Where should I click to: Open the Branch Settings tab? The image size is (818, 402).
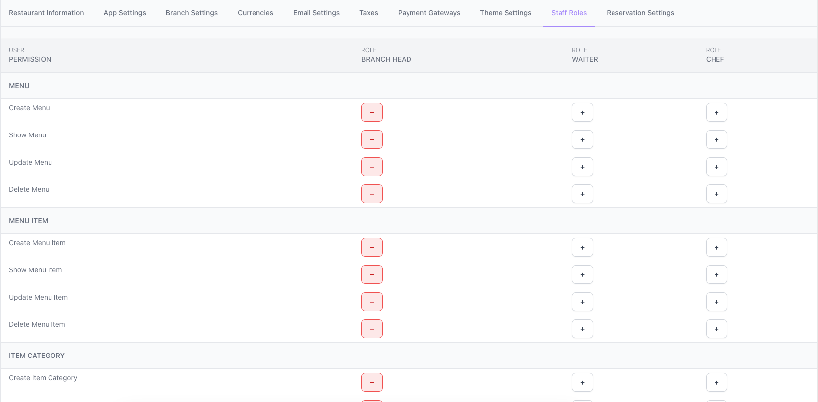click(x=192, y=13)
